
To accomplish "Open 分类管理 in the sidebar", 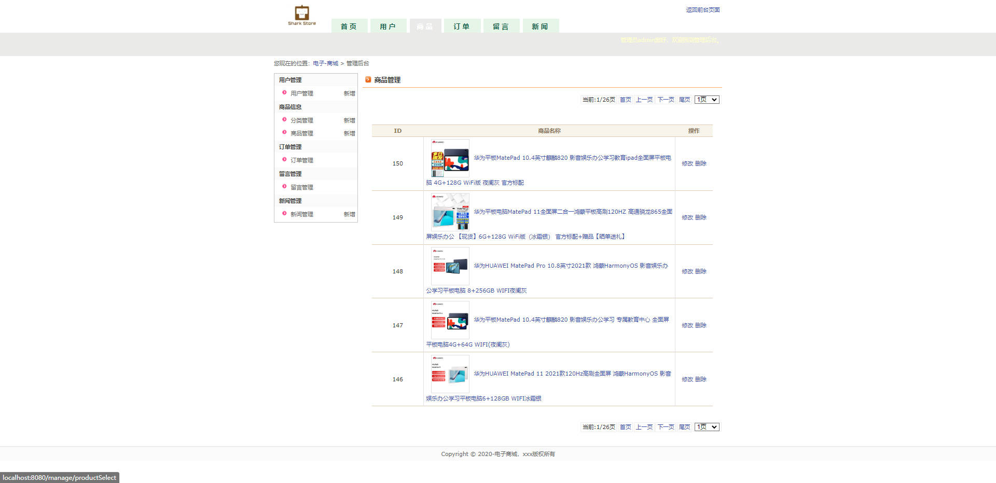I will 301,120.
